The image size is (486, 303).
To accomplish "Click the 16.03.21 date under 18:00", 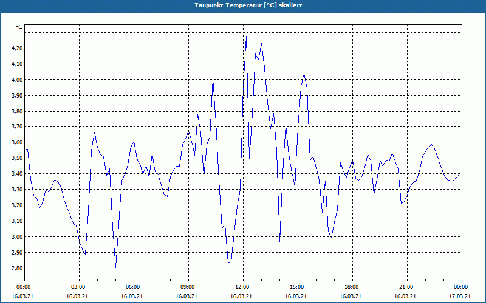I will click(x=351, y=296).
